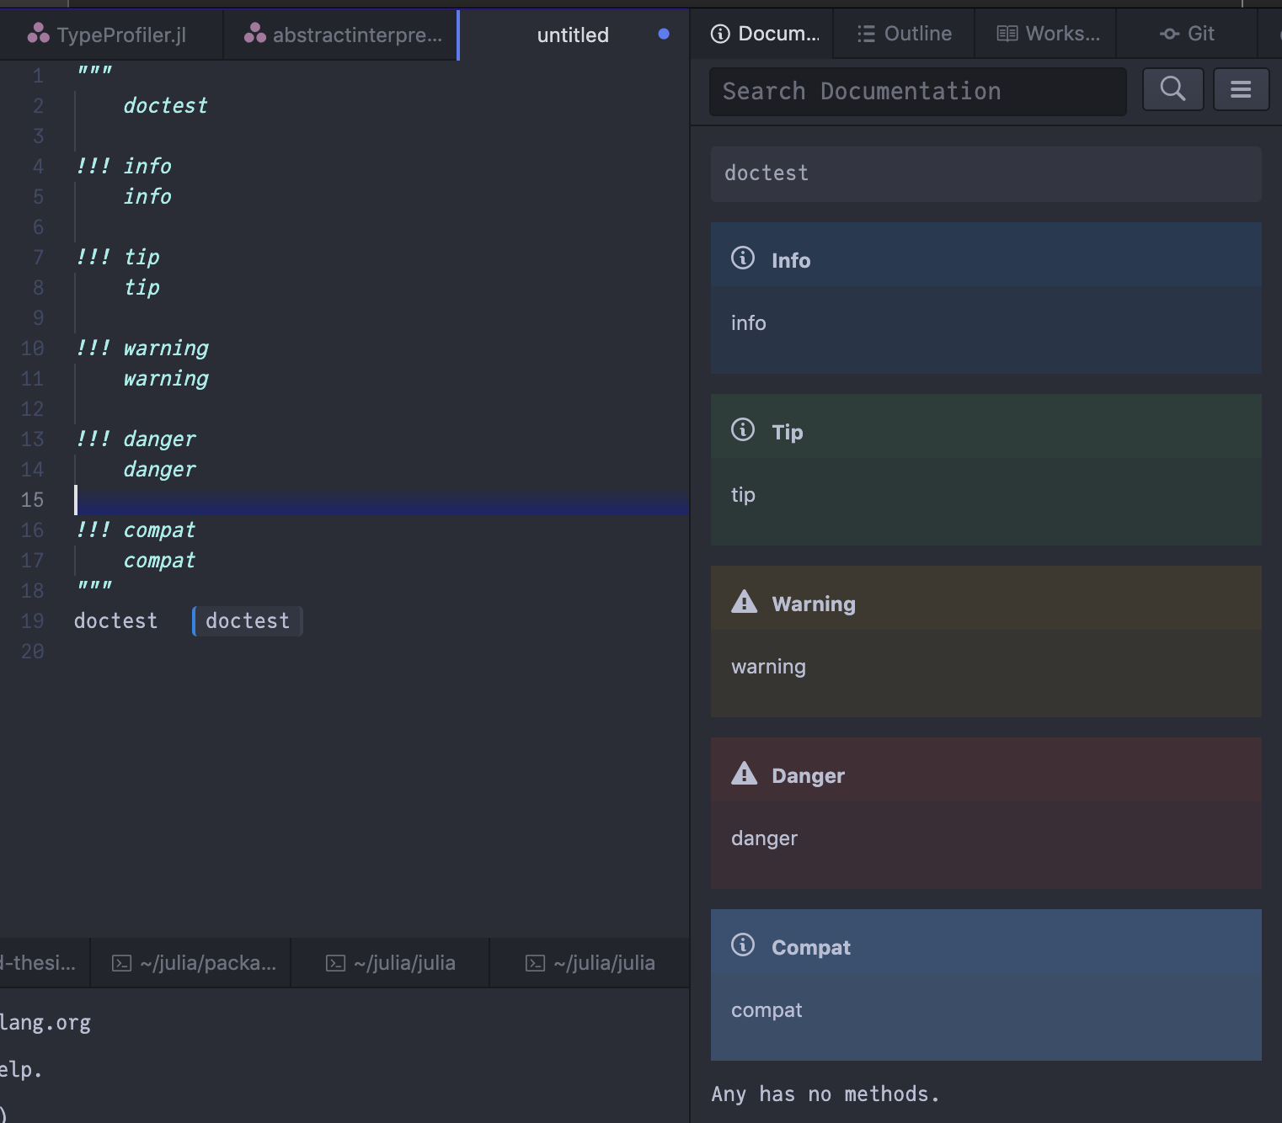
Task: Click the doctest header in documentation
Action: pyautogui.click(x=986, y=173)
